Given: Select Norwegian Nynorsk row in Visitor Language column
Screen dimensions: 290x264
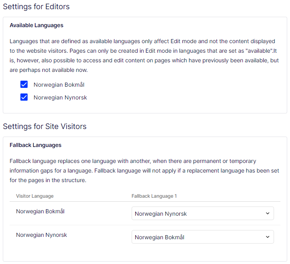Looking at the screenshot, I should pyautogui.click(x=41, y=235).
